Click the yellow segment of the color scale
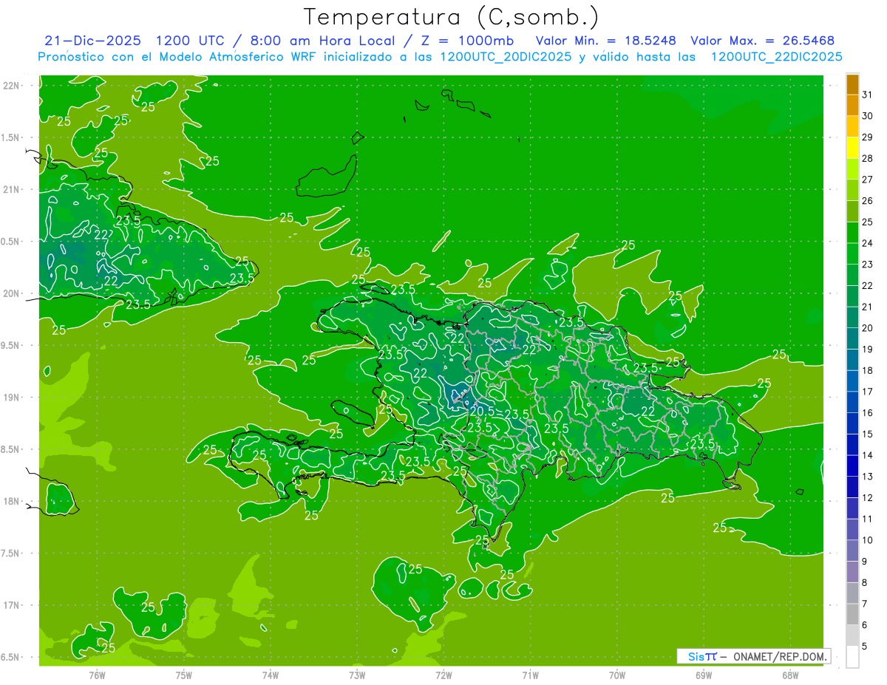The image size is (887, 685). point(852,148)
